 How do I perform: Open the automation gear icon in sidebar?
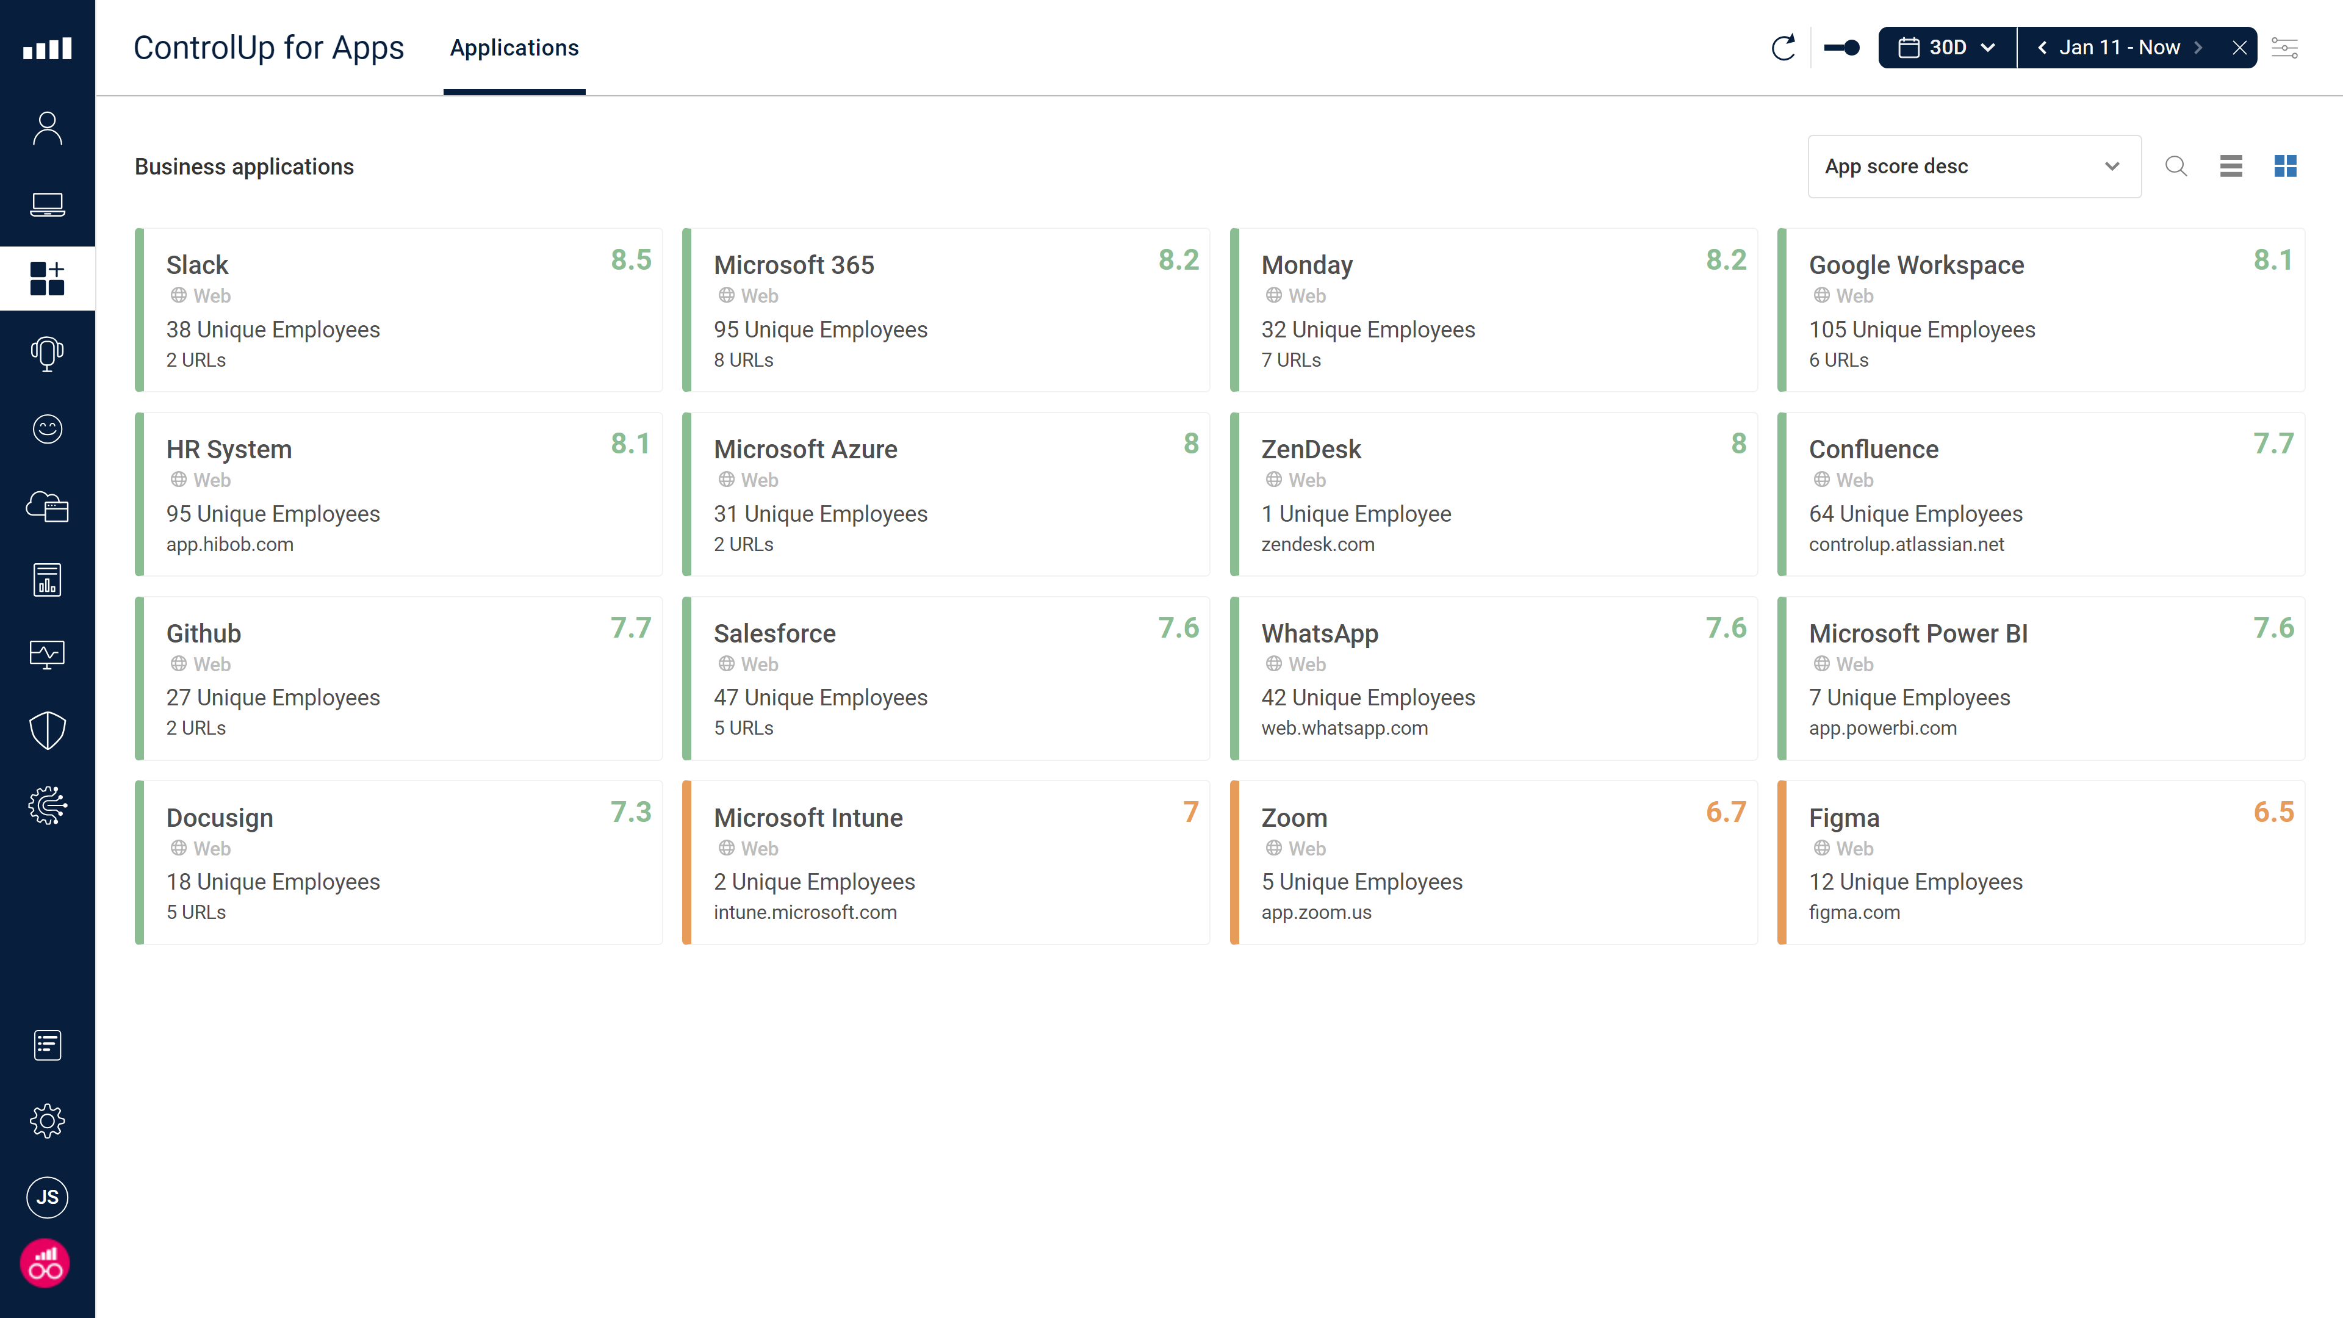coord(48,804)
